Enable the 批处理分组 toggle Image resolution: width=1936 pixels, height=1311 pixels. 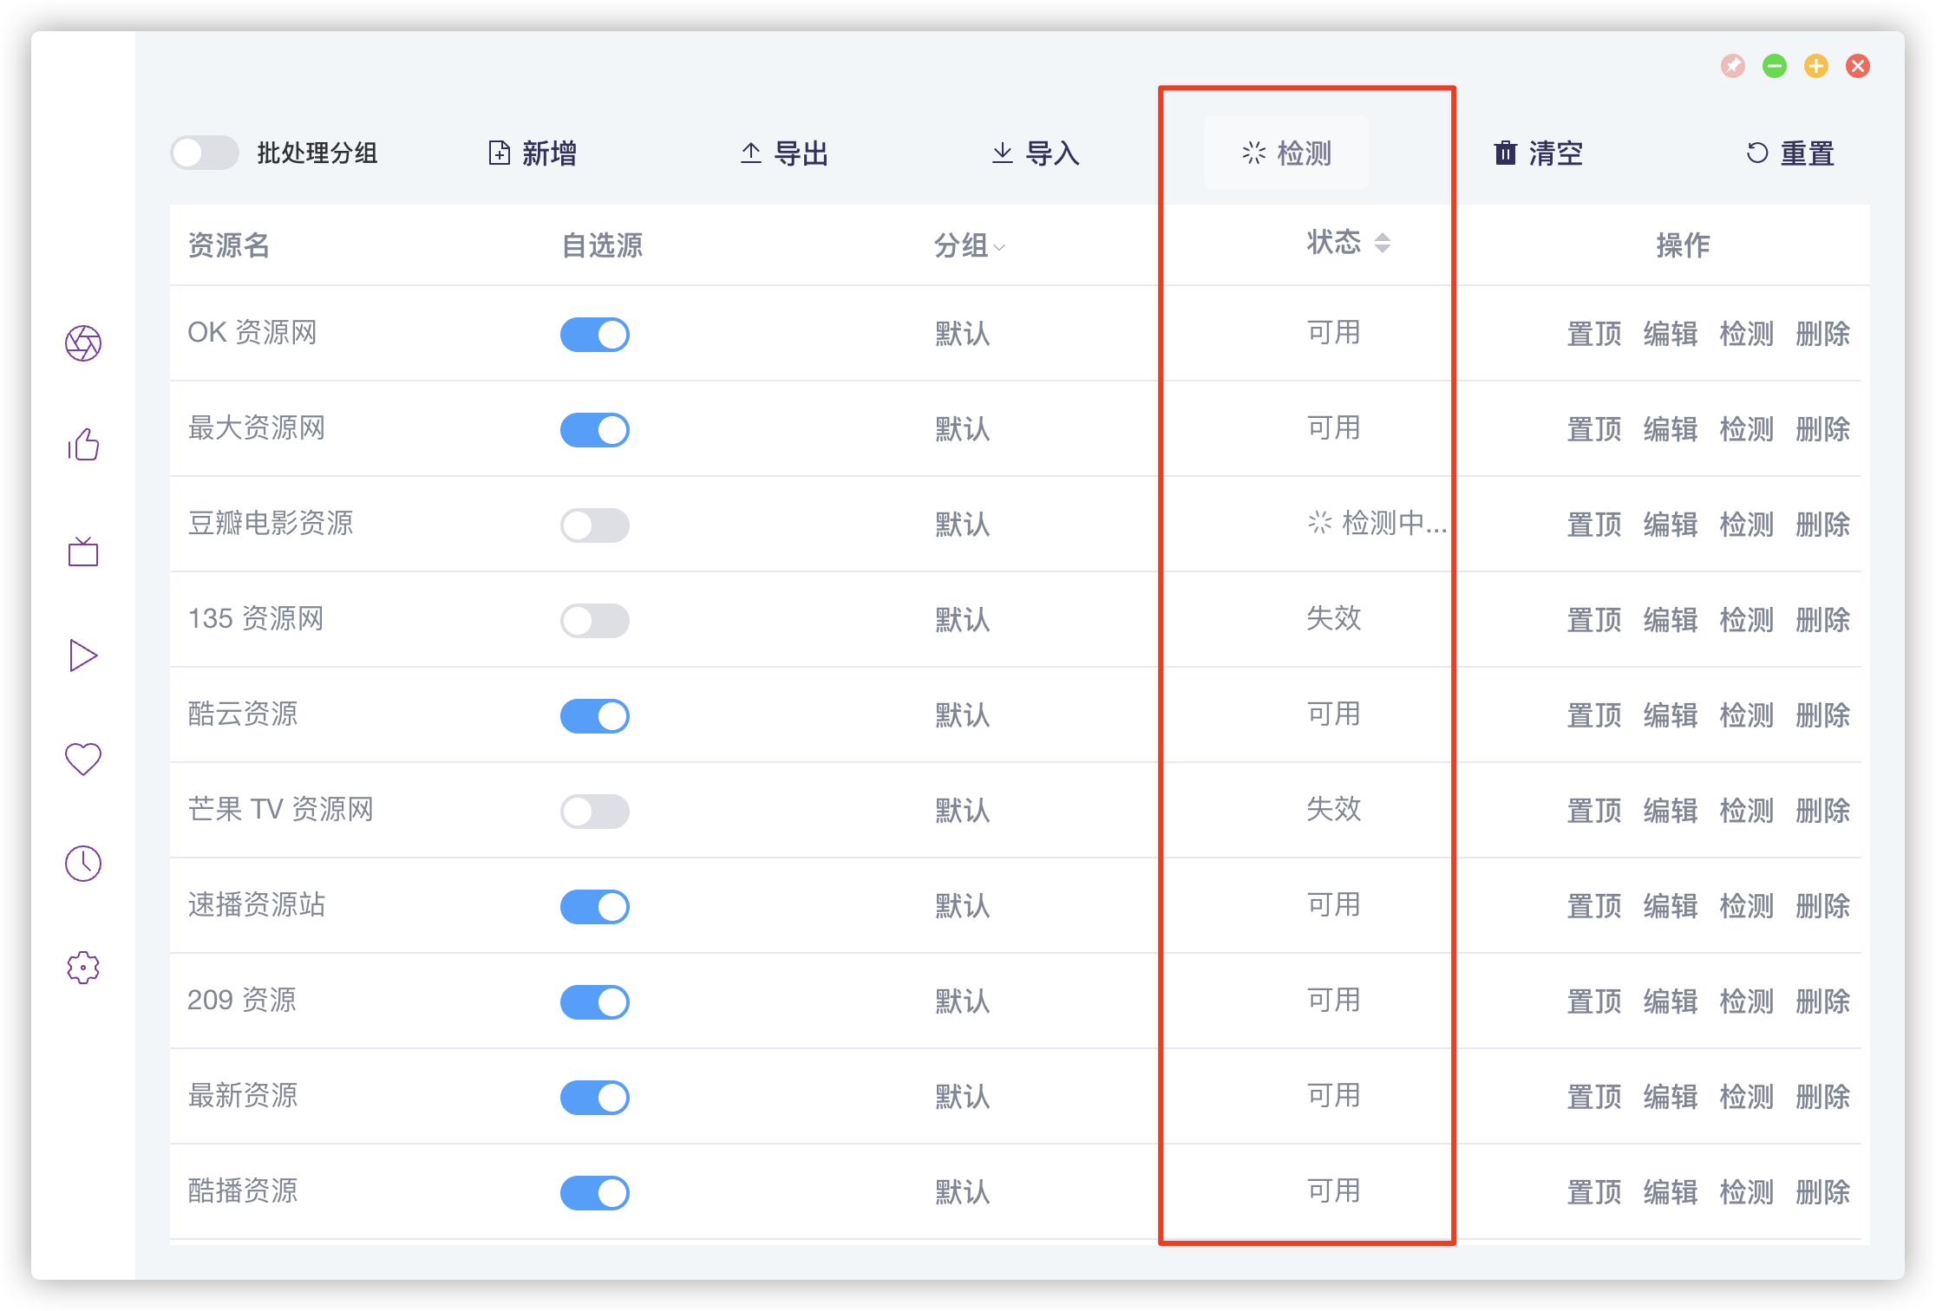coord(205,153)
